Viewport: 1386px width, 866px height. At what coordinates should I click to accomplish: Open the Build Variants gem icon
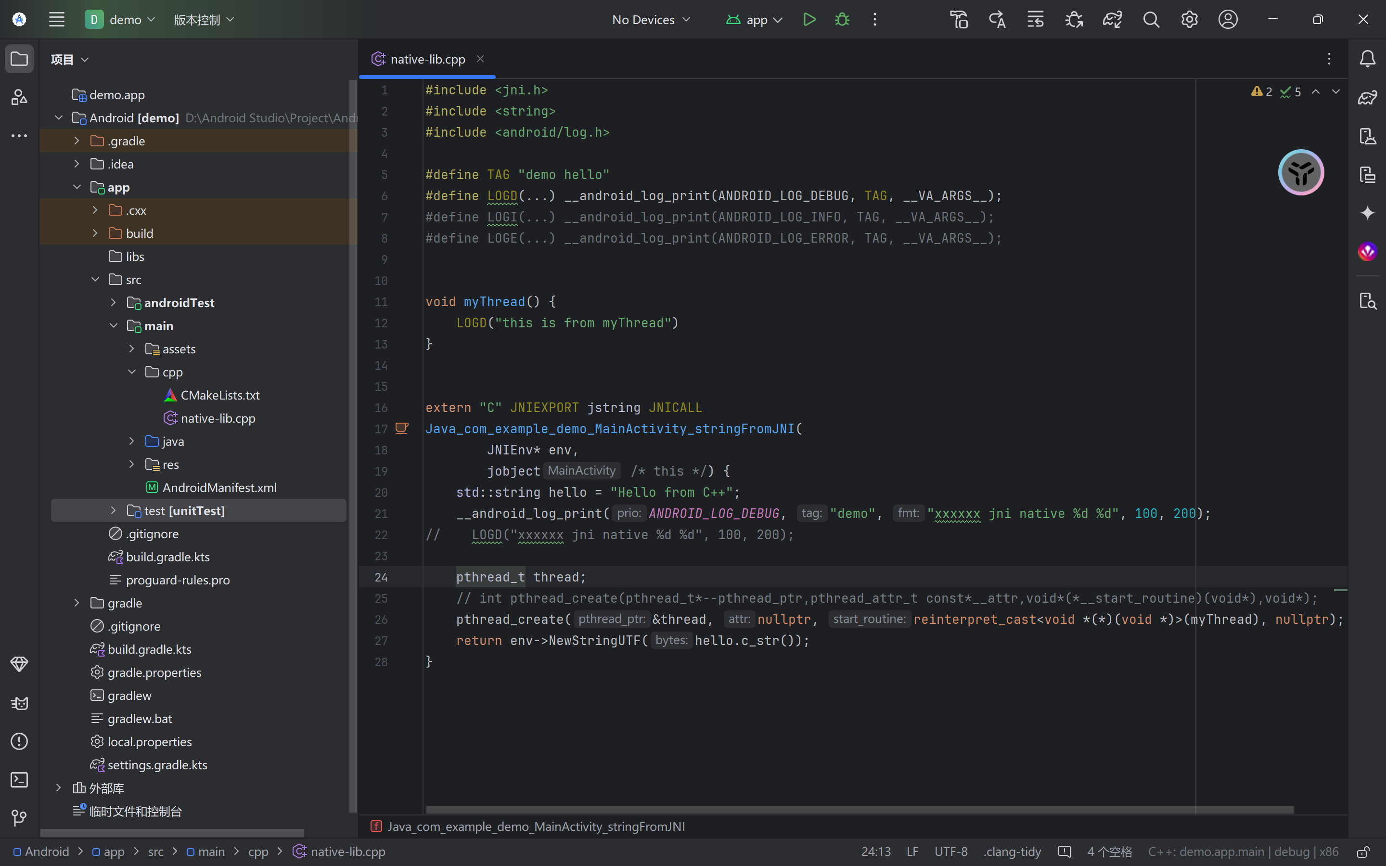coord(19,664)
